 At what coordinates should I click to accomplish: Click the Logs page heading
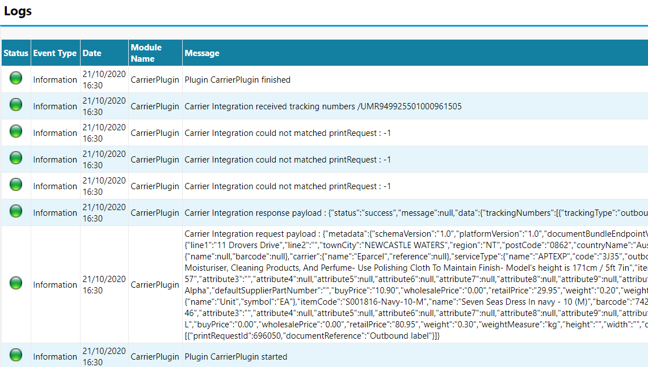18,11
